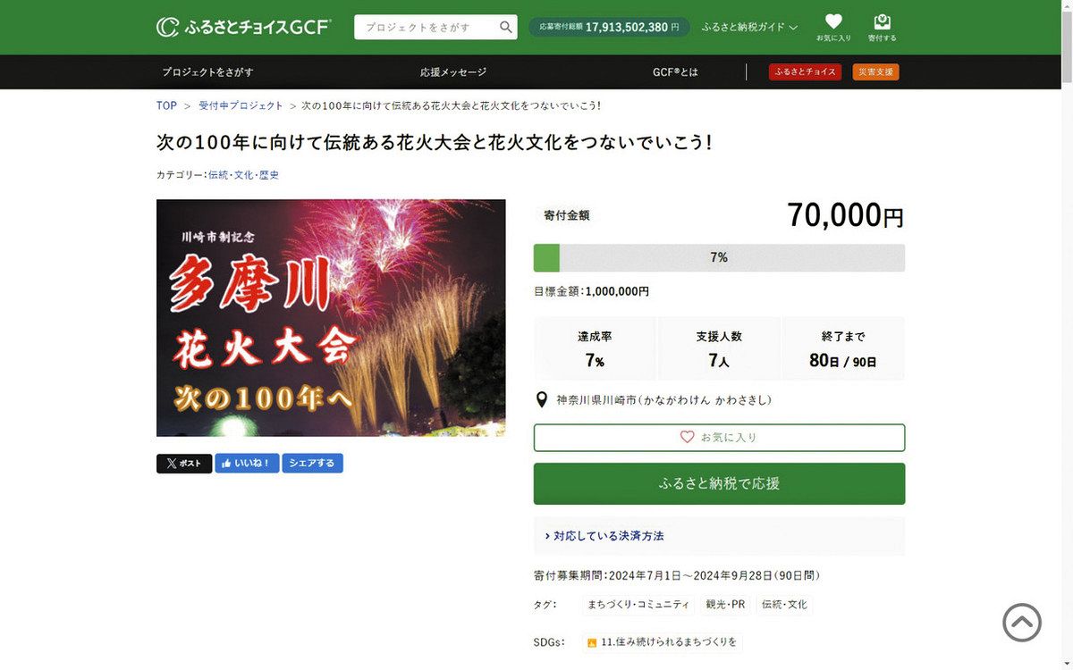The height and width of the screenshot is (670, 1073).
Task: Click the ふるさとチョイスGCF logo
Action: click(x=243, y=27)
